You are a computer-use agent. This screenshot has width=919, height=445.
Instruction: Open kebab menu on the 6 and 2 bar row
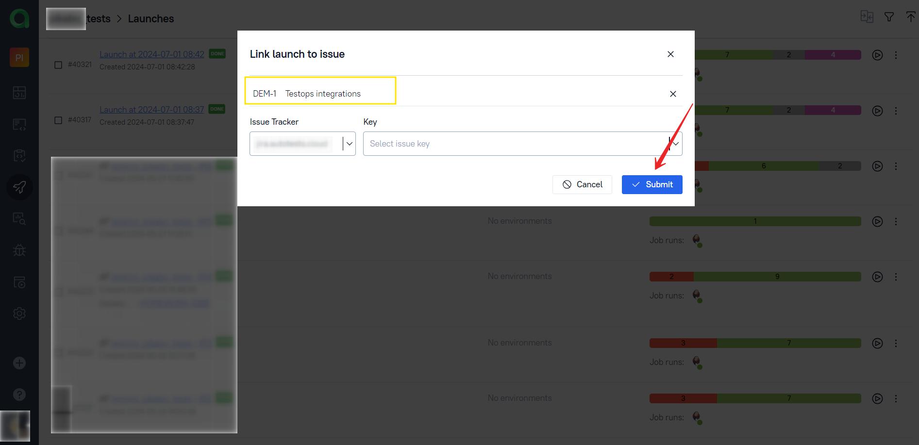click(896, 166)
